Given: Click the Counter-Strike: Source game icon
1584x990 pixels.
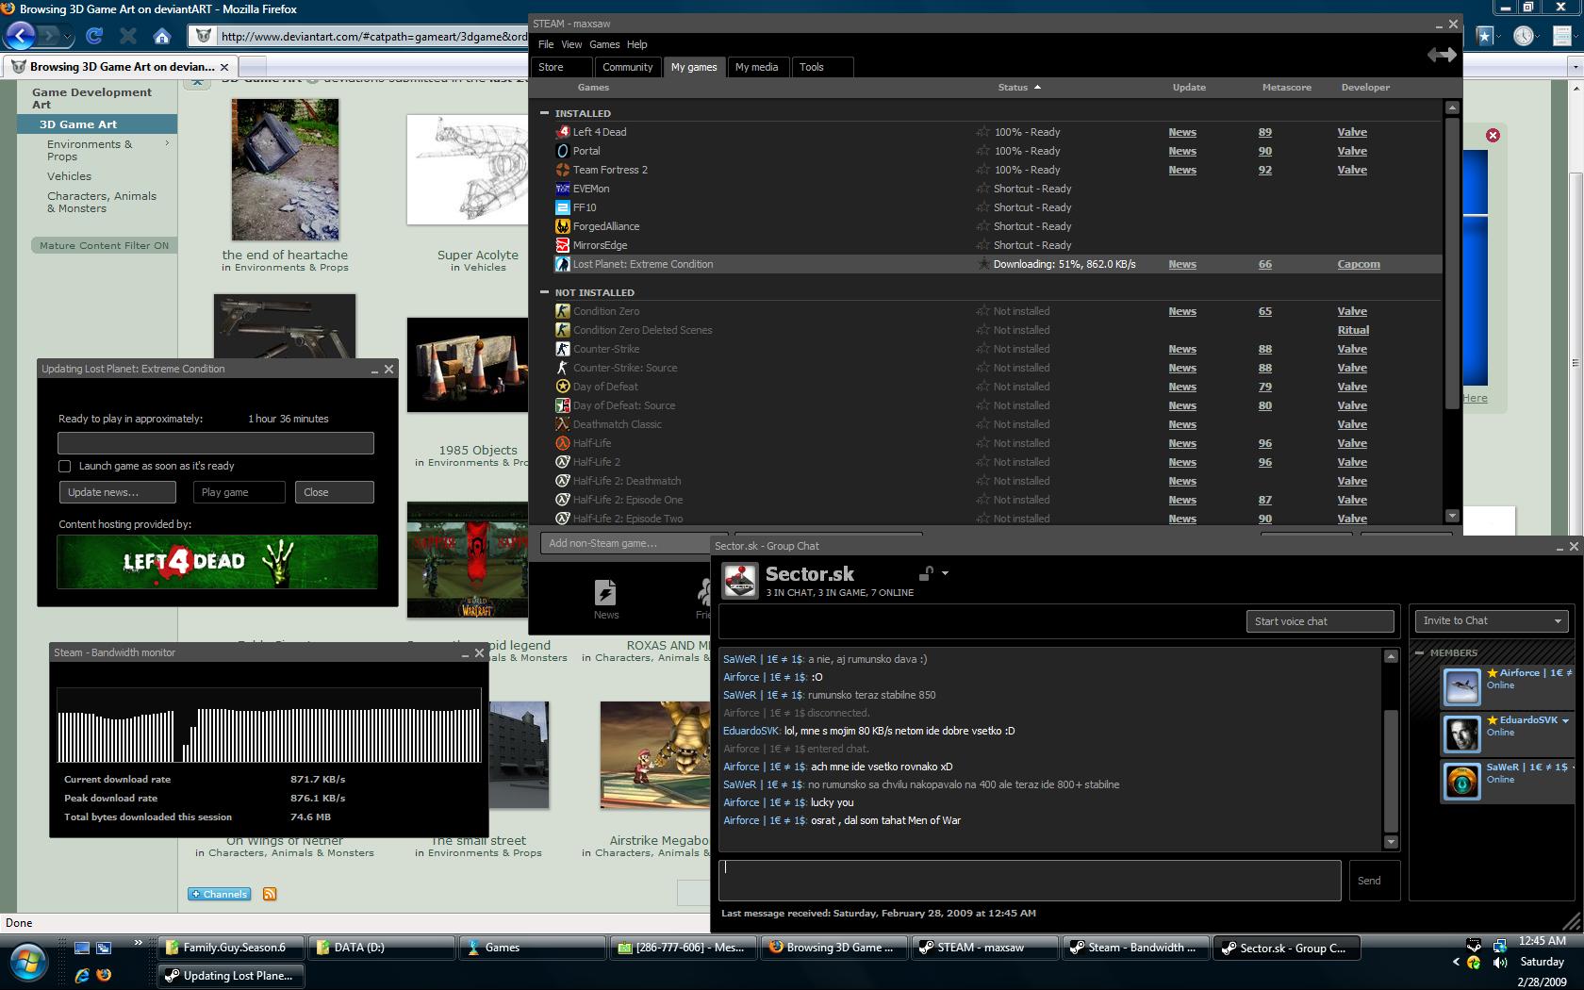Looking at the screenshot, I should coord(563,368).
